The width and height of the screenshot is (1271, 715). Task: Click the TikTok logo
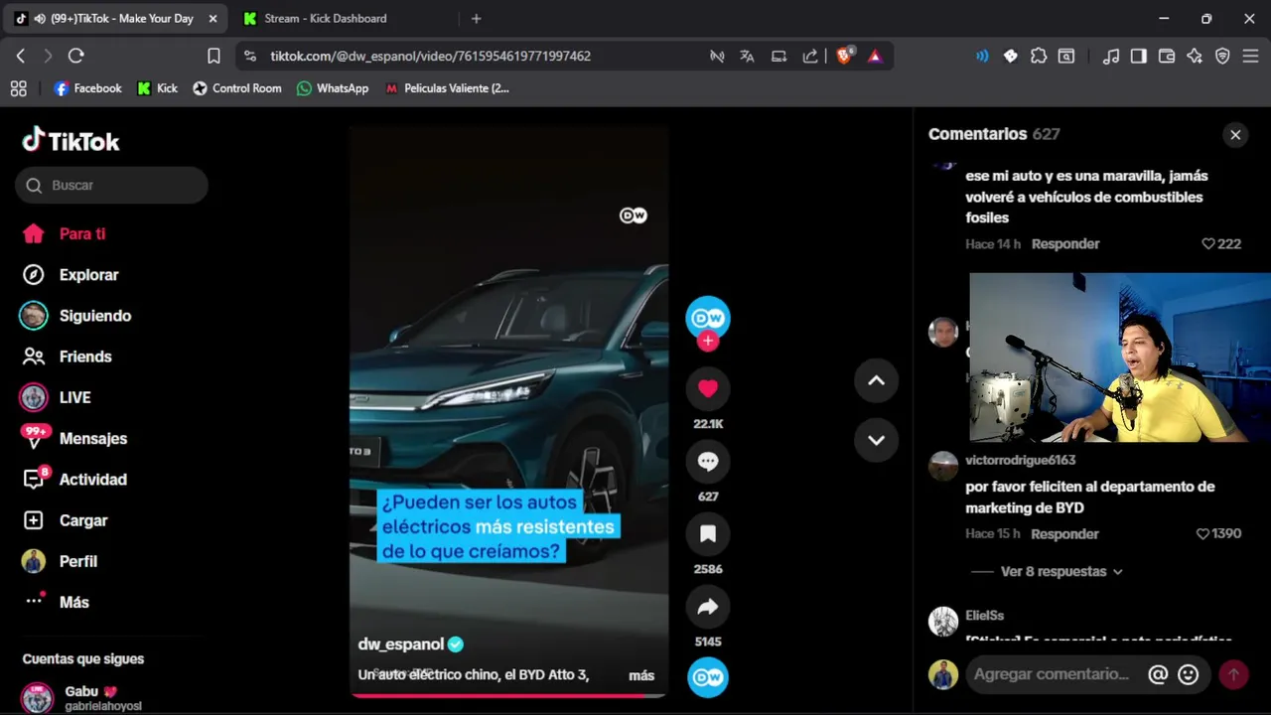pyautogui.click(x=71, y=141)
